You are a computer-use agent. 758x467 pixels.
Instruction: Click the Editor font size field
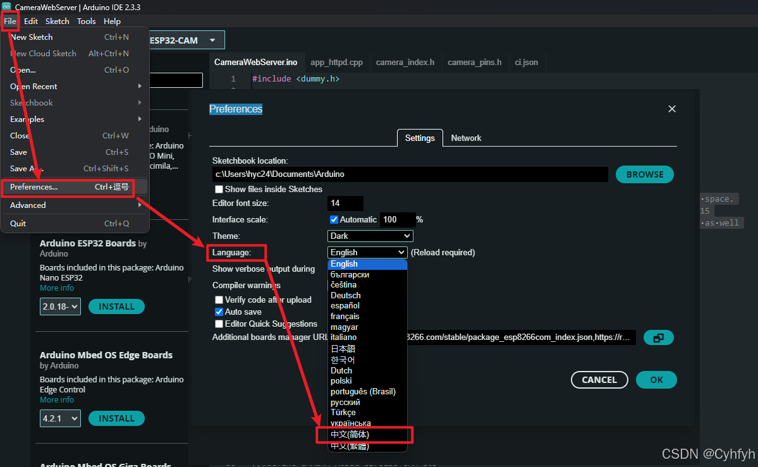pos(345,203)
